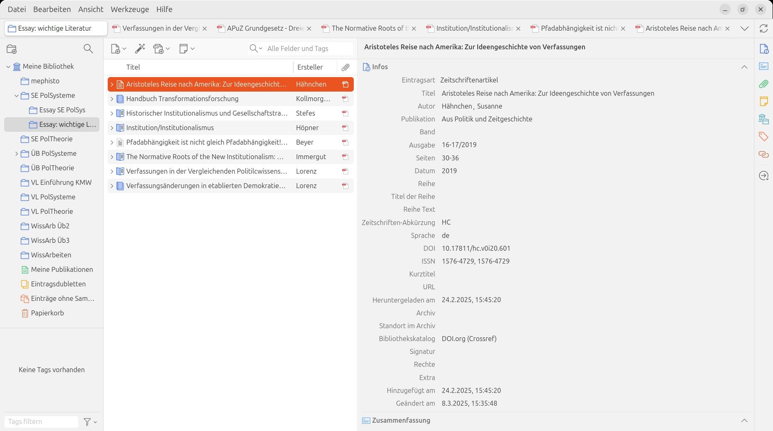Screen dimensions: 773x431
Task: Click the magic wand add-by-identifier icon
Action: [140, 48]
